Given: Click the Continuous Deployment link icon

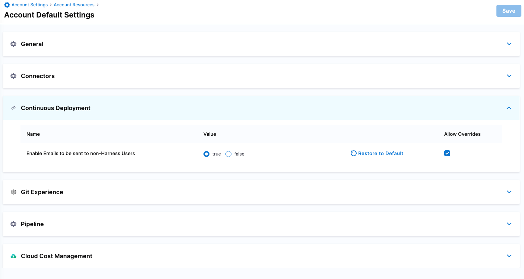Looking at the screenshot, I should (x=13, y=108).
